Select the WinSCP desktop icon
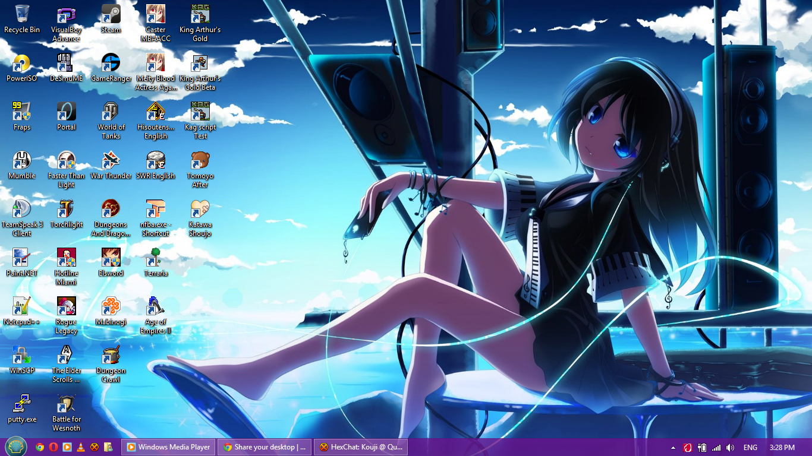The height and width of the screenshot is (456, 812). click(x=22, y=359)
